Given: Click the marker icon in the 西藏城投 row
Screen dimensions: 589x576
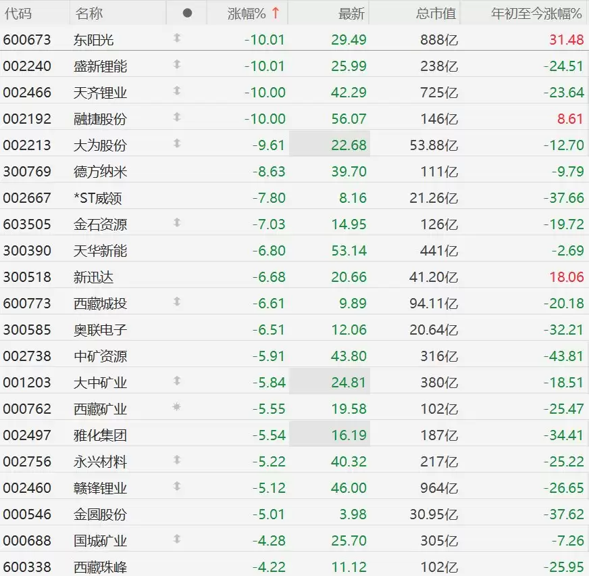Looking at the screenshot, I should 177,302.
